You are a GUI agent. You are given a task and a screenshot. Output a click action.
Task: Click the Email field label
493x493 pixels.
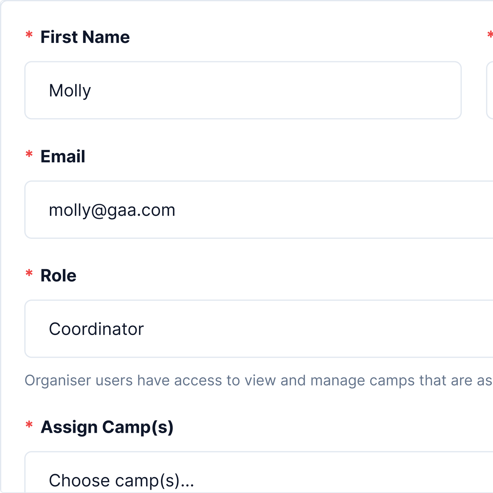[x=63, y=156]
